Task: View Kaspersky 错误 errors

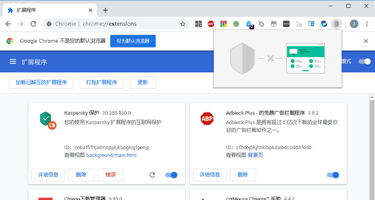Action: 111,175
